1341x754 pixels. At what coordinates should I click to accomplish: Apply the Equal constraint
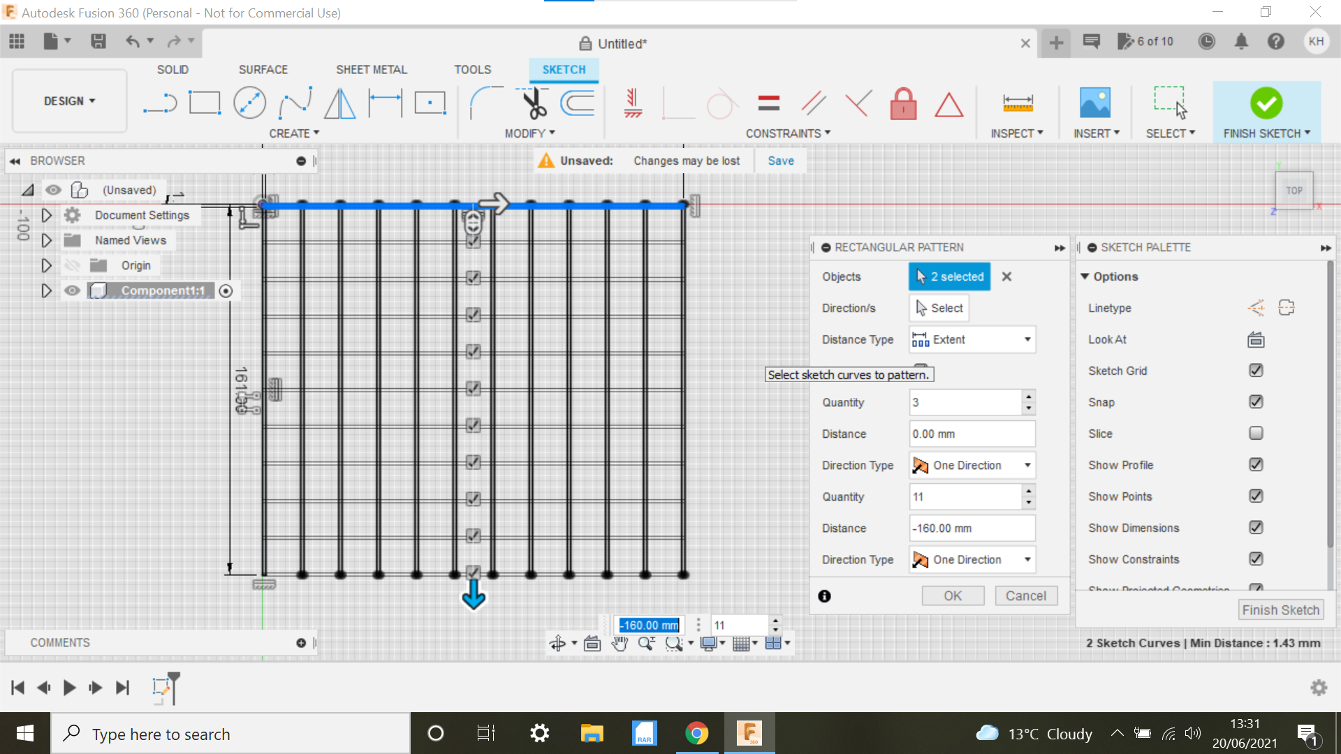click(768, 103)
